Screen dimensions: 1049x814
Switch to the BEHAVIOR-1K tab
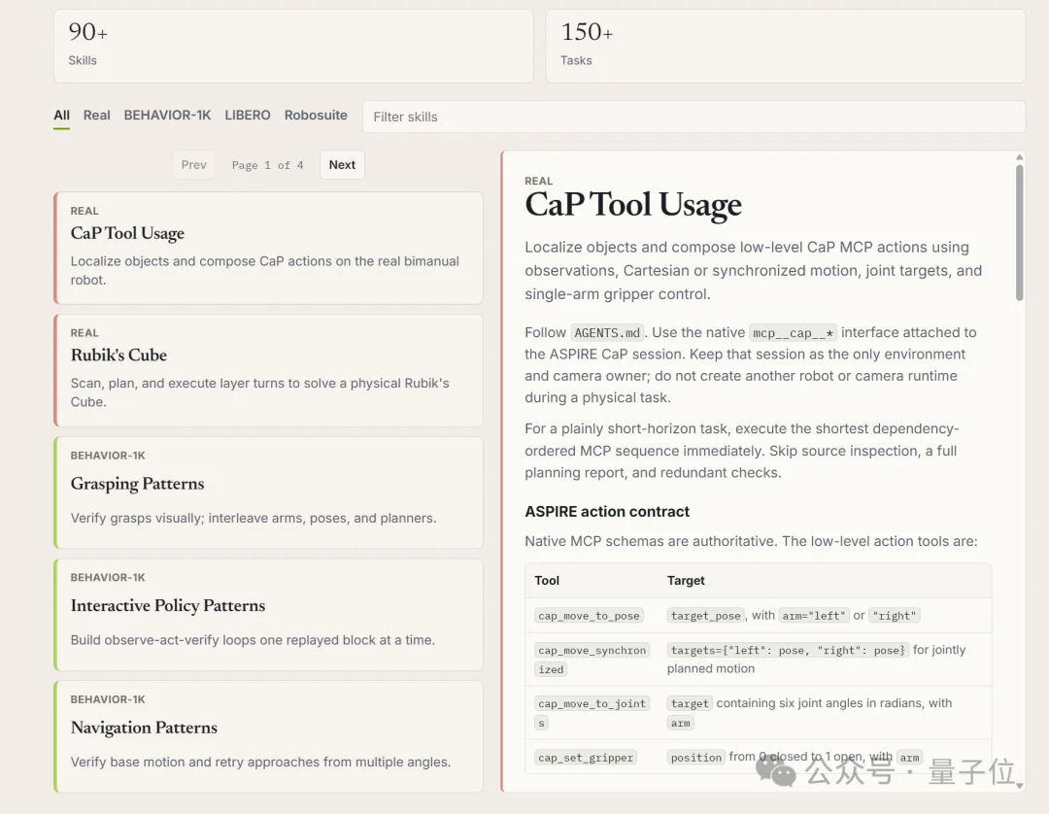(167, 115)
